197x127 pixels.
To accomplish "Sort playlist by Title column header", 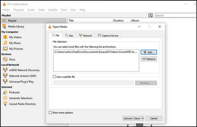I will point(90,20).
